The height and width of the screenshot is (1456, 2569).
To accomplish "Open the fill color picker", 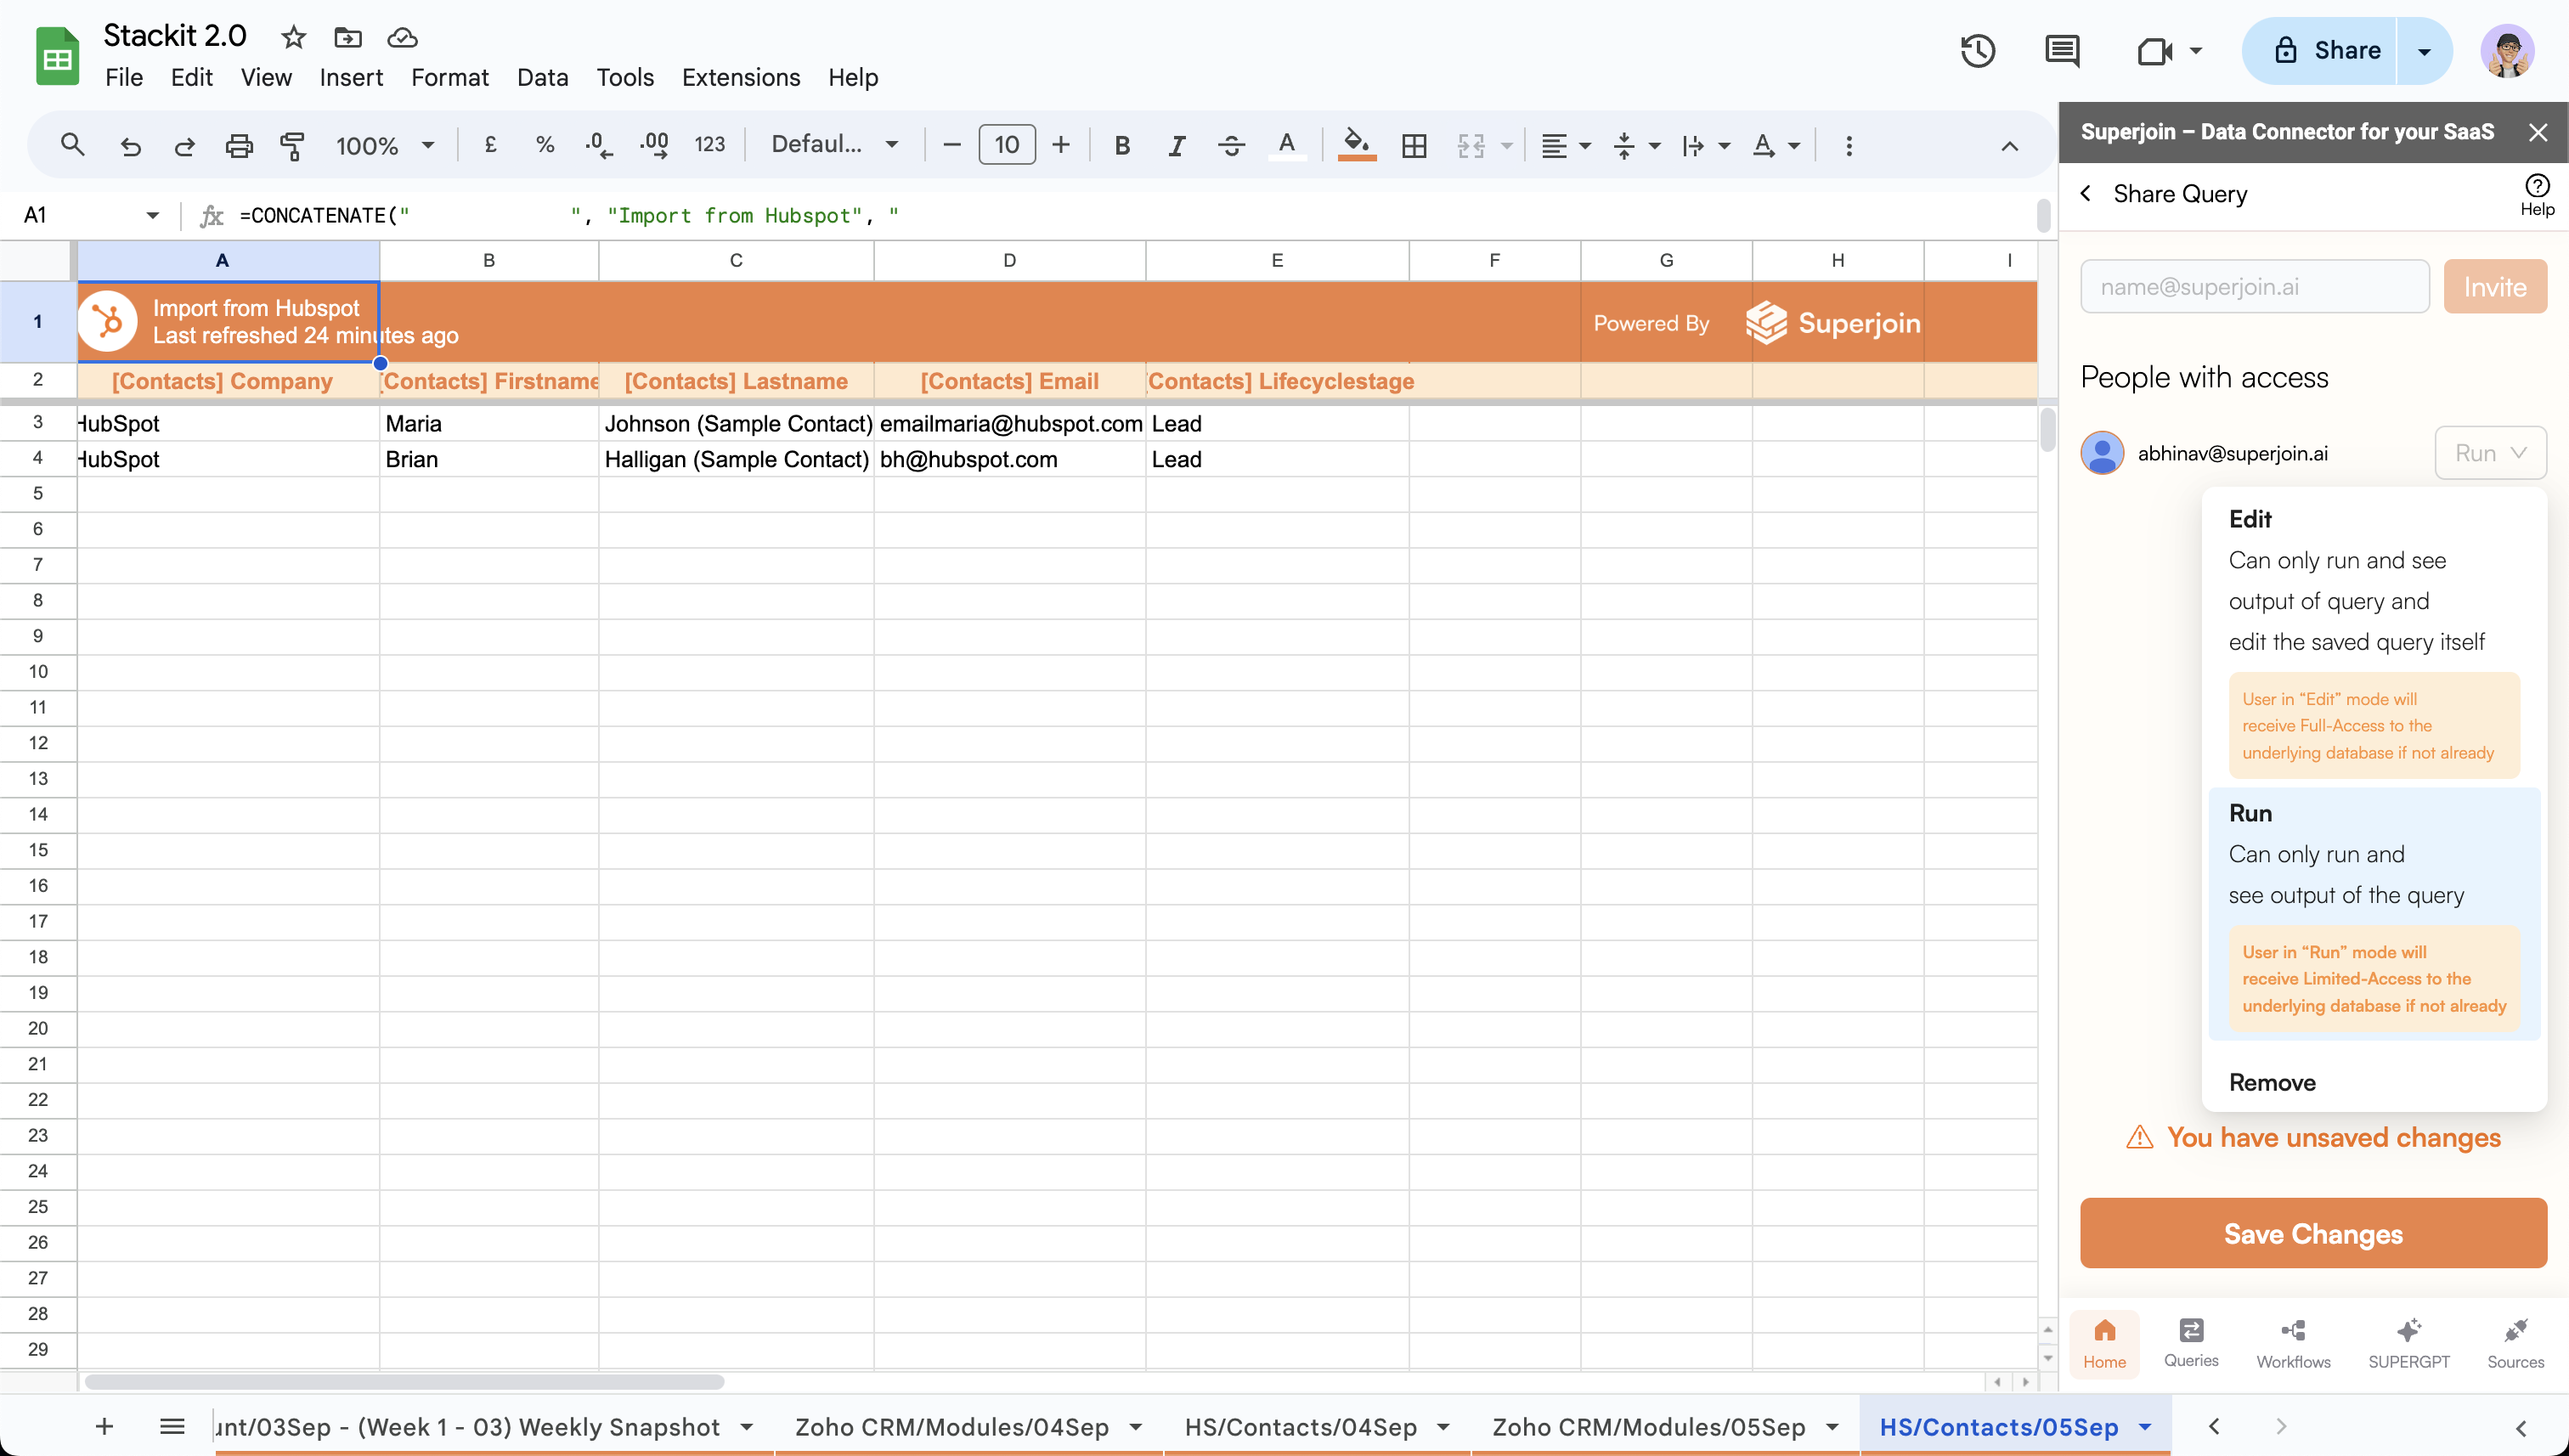I will [x=1356, y=146].
